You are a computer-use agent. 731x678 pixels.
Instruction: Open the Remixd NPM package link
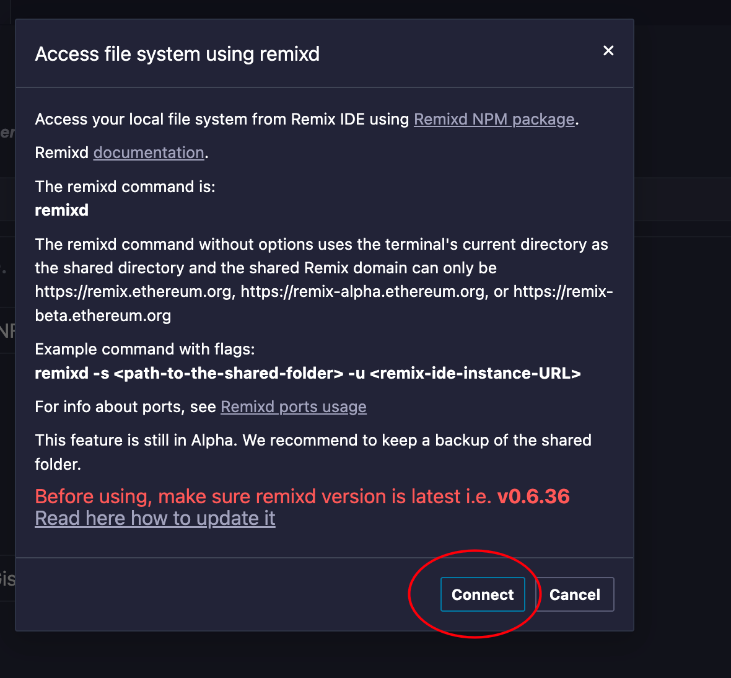(494, 120)
